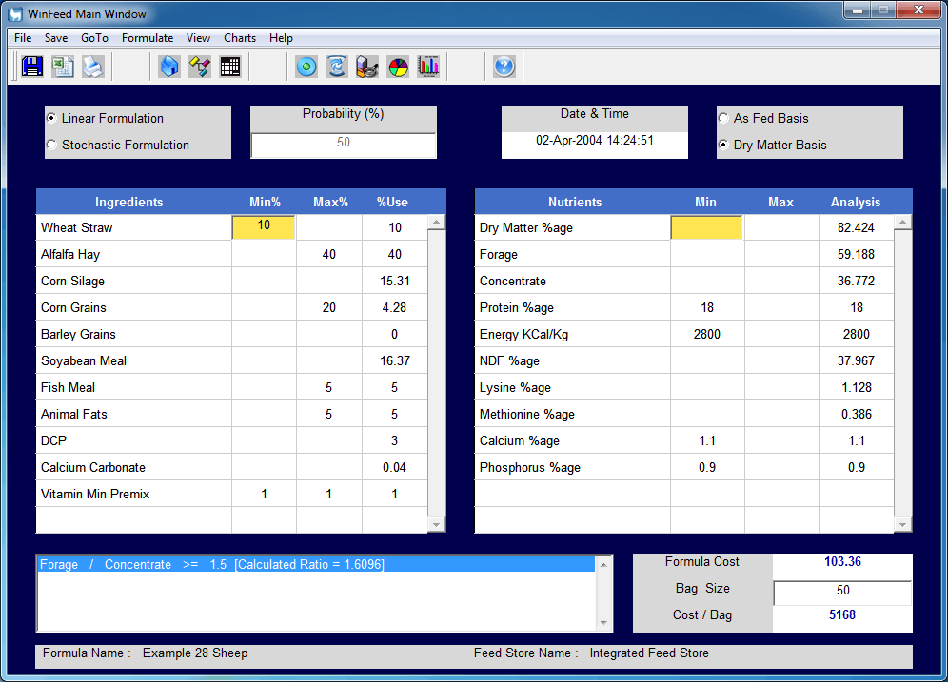Select the Formulate arrows icon on toolbar
Image resolution: width=948 pixels, height=682 pixels.
coord(199,67)
